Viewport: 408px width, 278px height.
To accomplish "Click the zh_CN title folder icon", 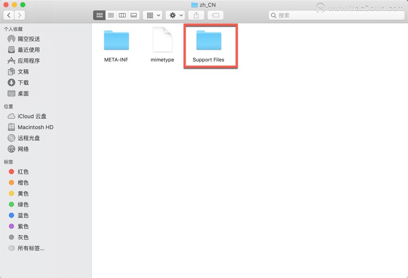I will click(x=195, y=5).
